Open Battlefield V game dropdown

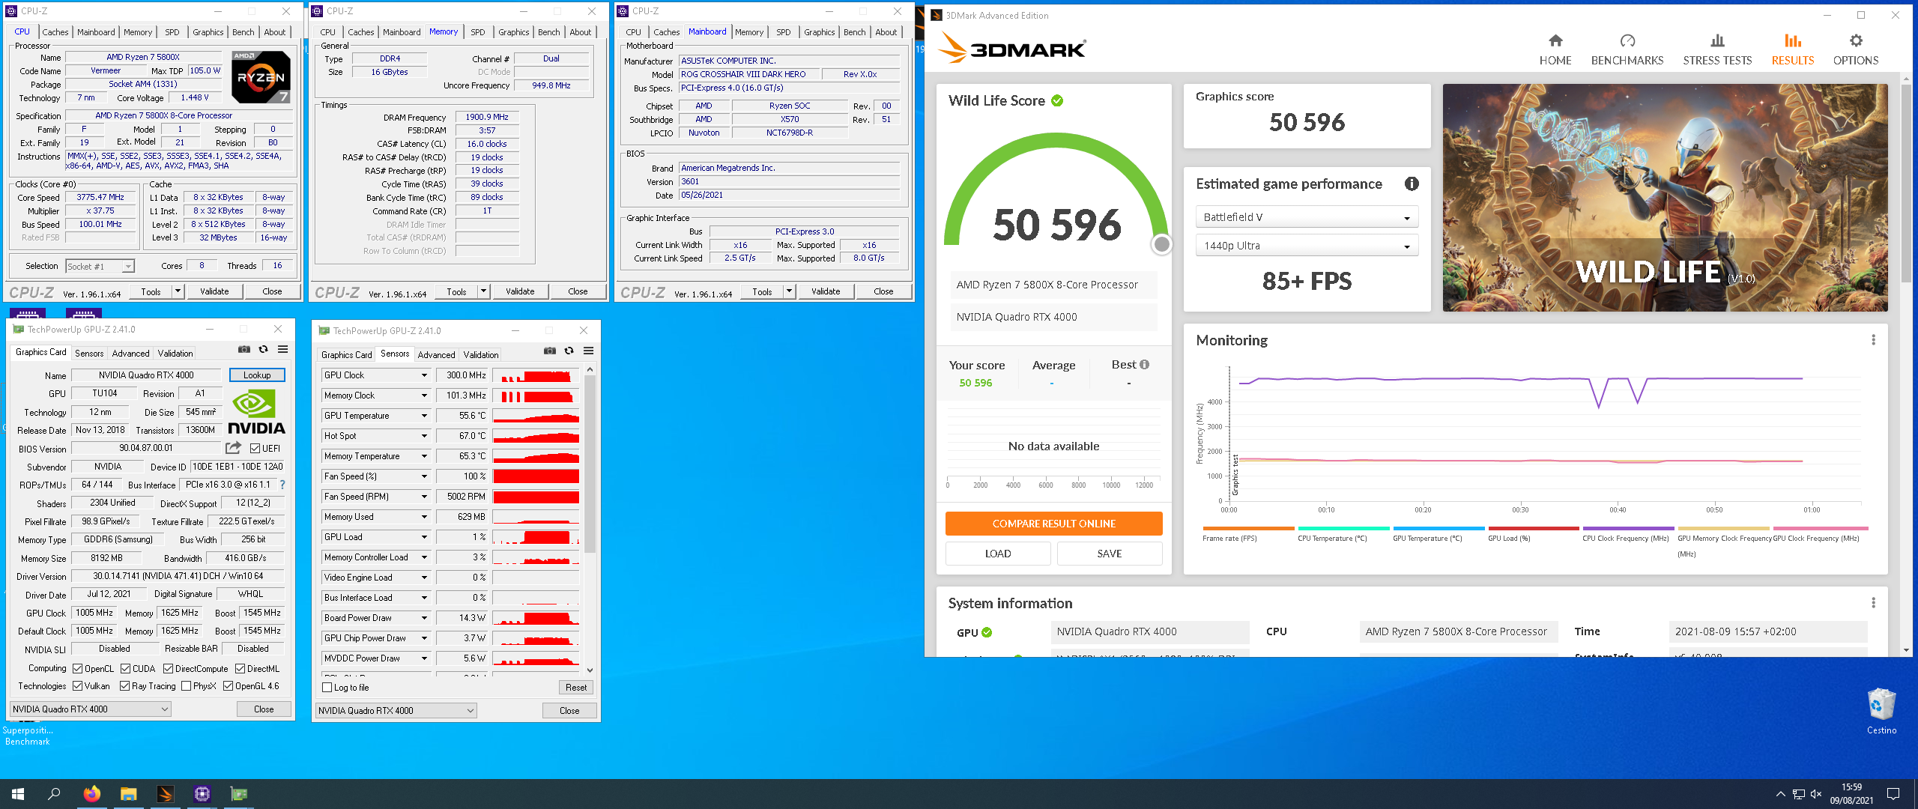click(1307, 217)
